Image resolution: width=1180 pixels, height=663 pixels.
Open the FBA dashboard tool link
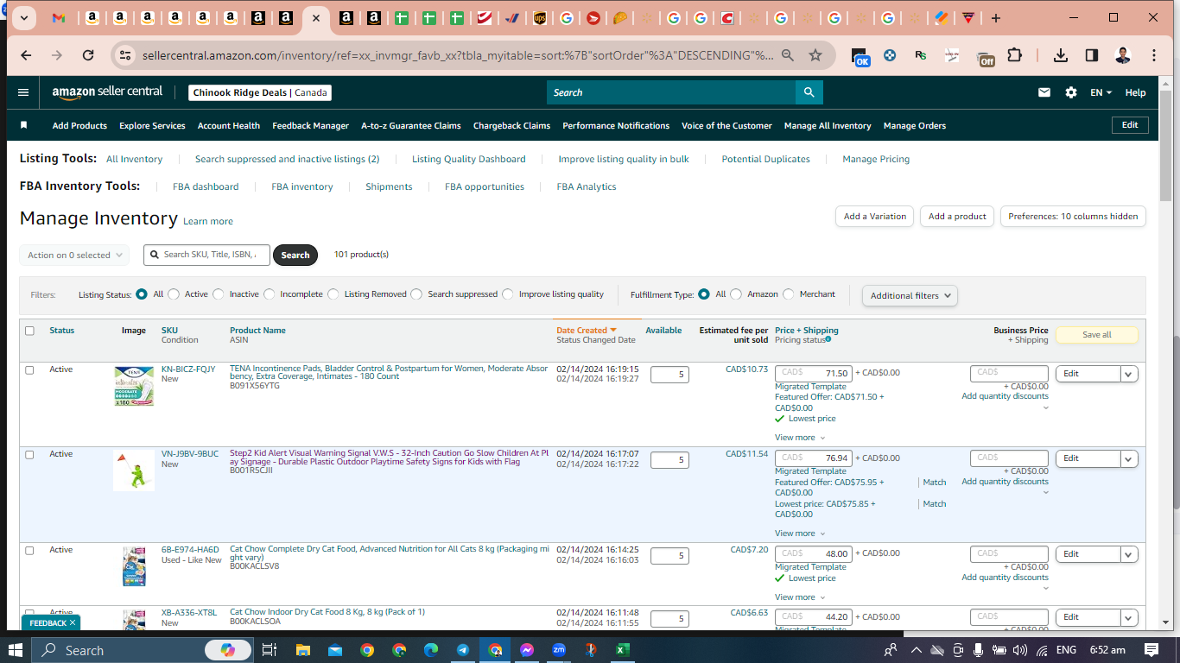click(x=206, y=186)
